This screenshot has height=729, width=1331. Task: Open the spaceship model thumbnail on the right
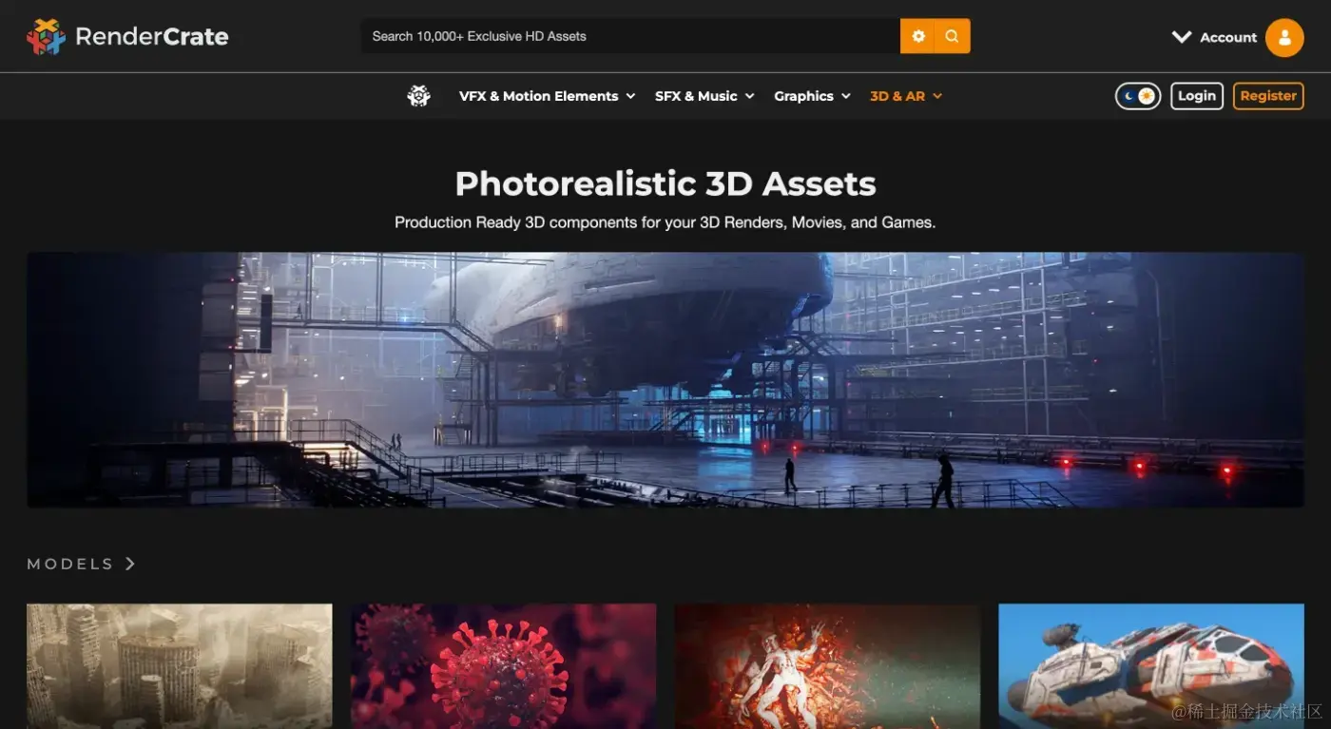coord(1150,665)
